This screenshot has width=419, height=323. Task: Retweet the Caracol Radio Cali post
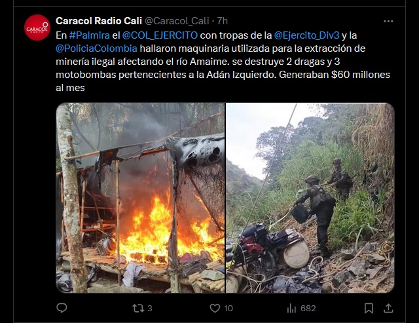pos(138,309)
